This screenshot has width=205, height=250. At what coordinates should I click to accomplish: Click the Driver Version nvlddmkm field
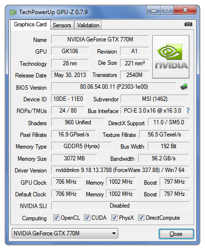click(x=120, y=170)
